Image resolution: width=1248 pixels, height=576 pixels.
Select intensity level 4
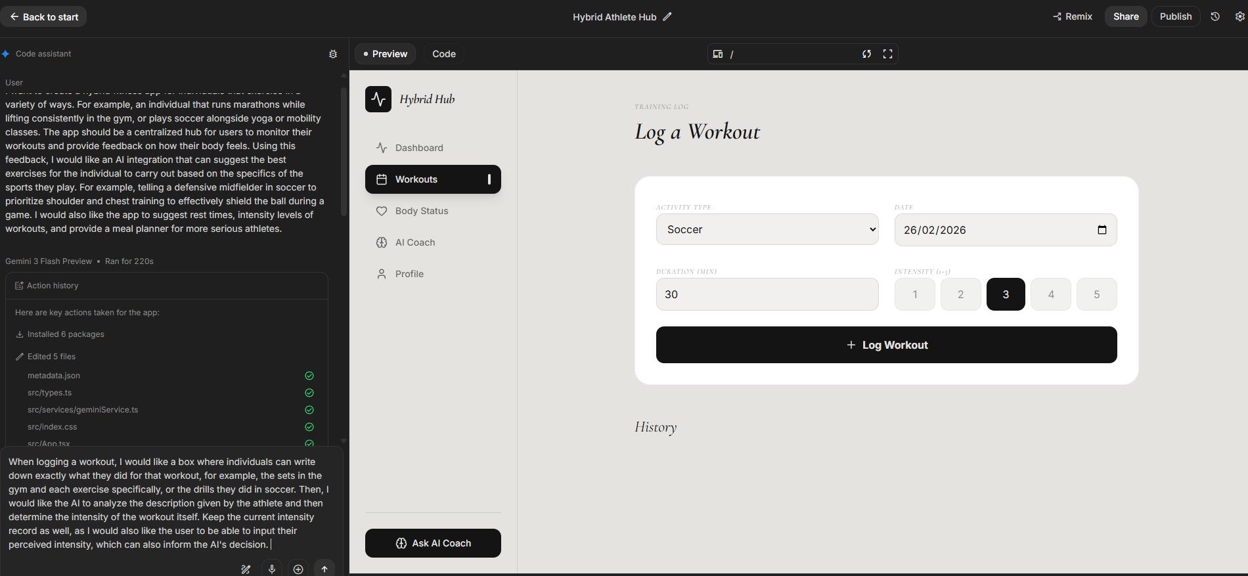click(1050, 294)
